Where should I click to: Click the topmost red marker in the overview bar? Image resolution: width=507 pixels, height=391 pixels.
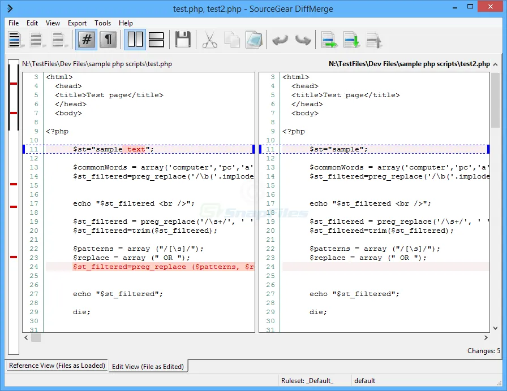[x=13, y=84]
